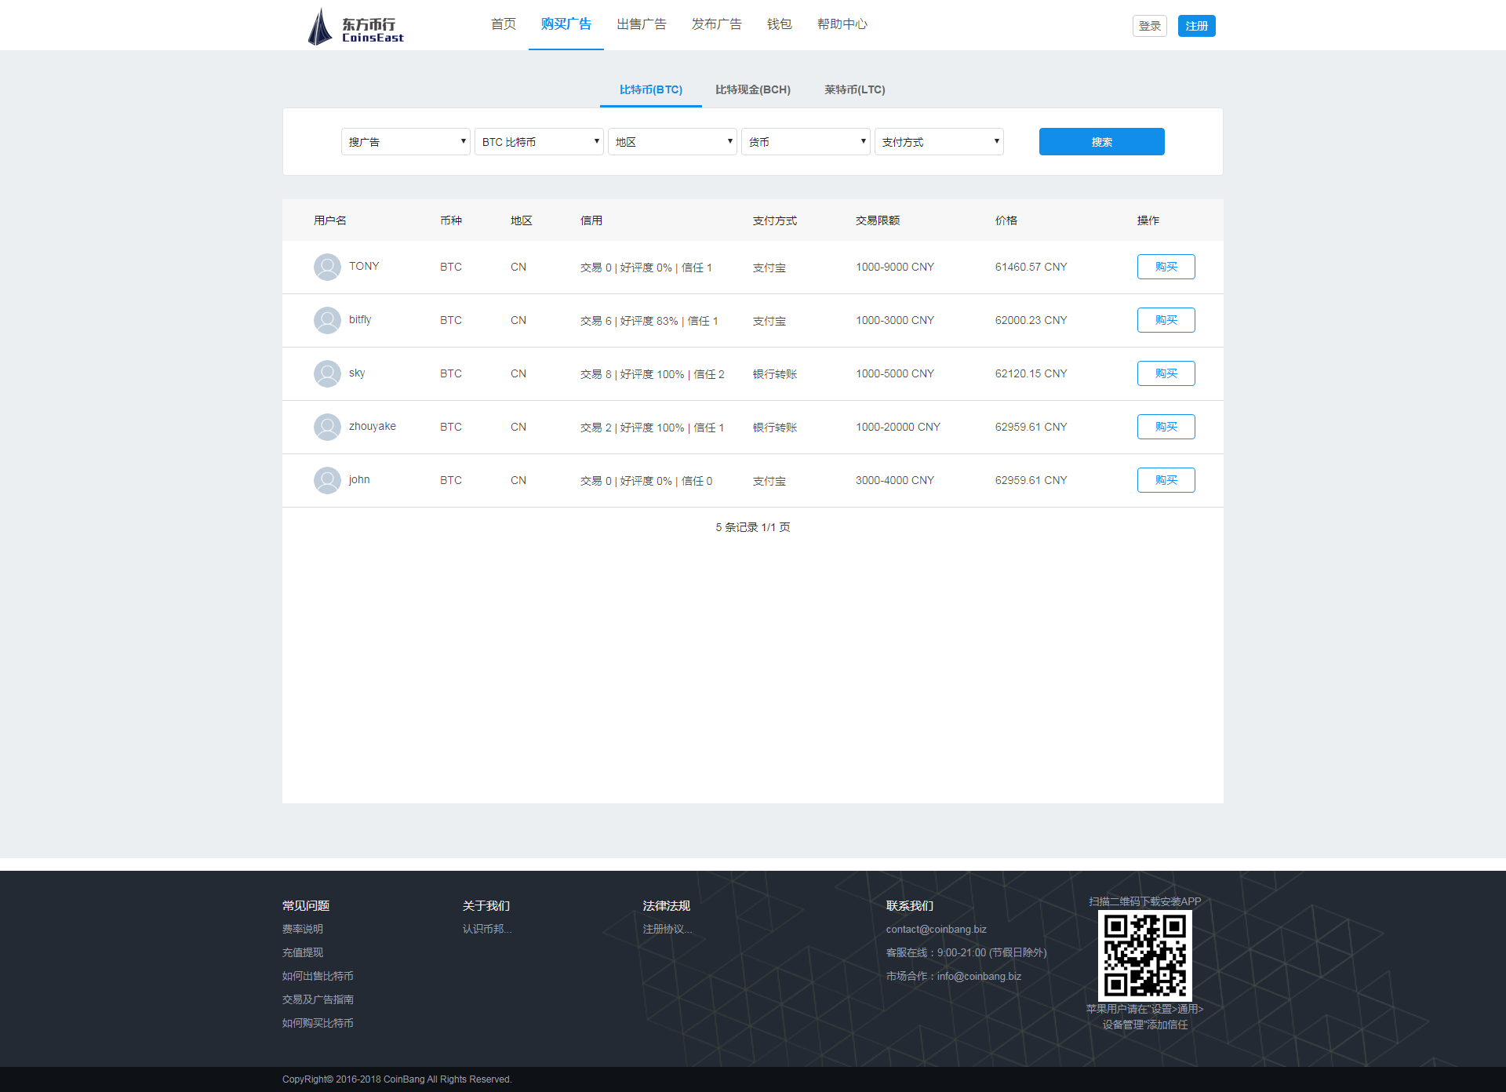Click the CoinsEast logo
Screen dimensions: 1506x1092
coord(355,27)
